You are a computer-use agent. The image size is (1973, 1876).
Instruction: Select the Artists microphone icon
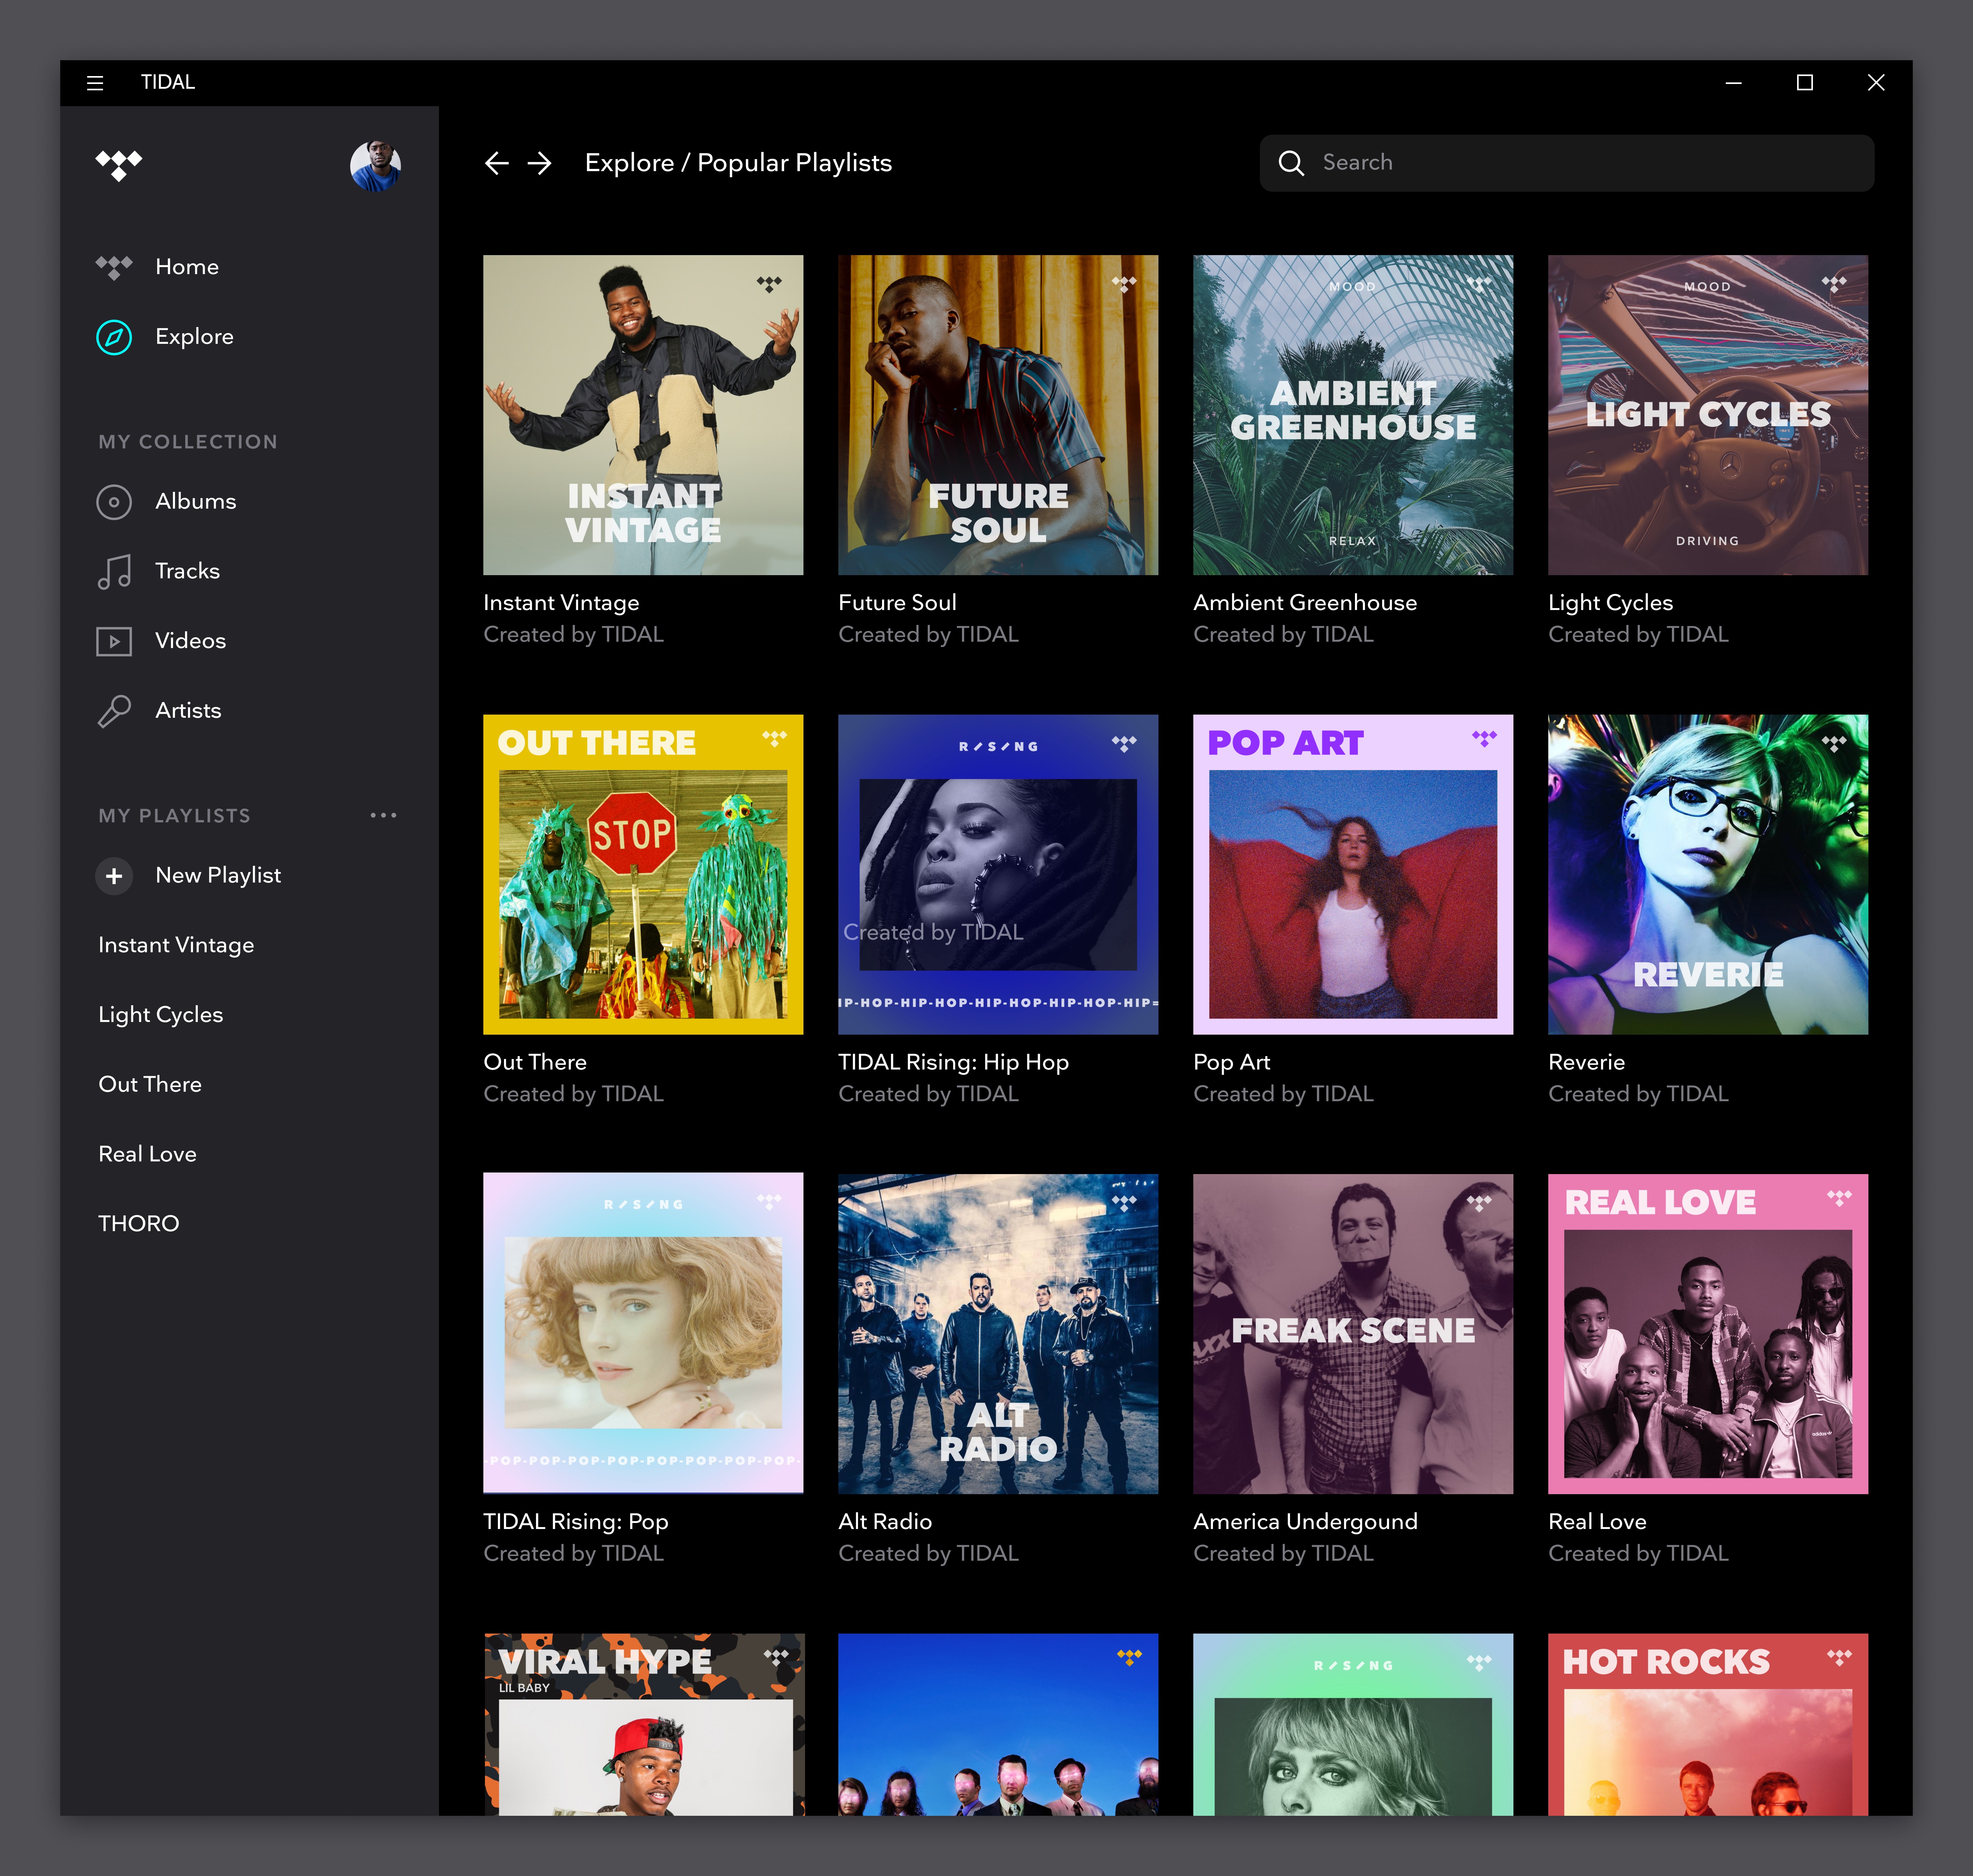(114, 711)
